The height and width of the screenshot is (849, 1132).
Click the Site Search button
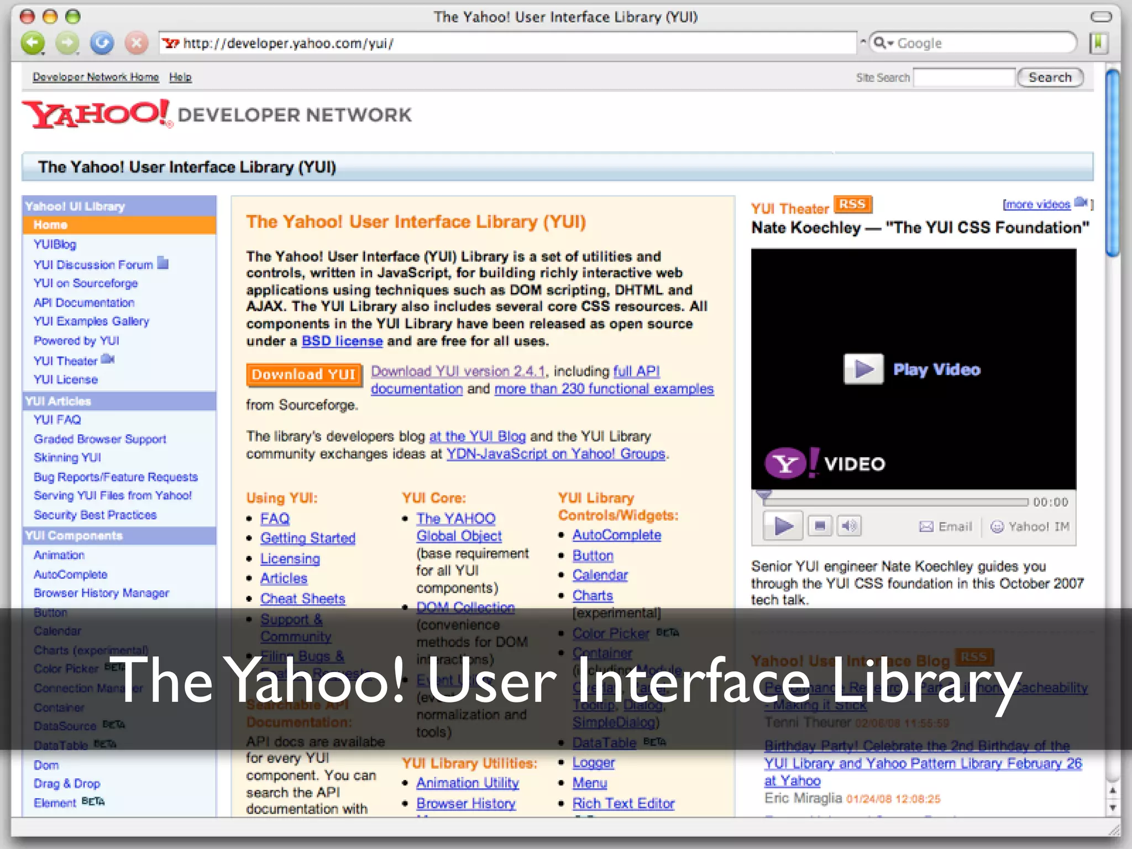click(x=1050, y=77)
